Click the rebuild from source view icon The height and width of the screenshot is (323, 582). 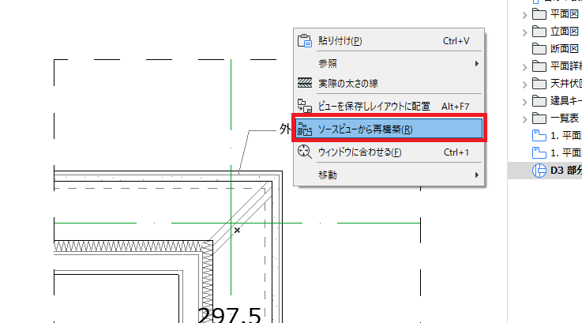[305, 130]
